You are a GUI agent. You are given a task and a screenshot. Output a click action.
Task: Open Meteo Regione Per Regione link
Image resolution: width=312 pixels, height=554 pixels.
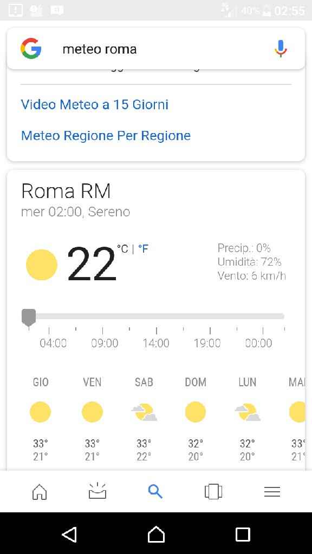106,135
